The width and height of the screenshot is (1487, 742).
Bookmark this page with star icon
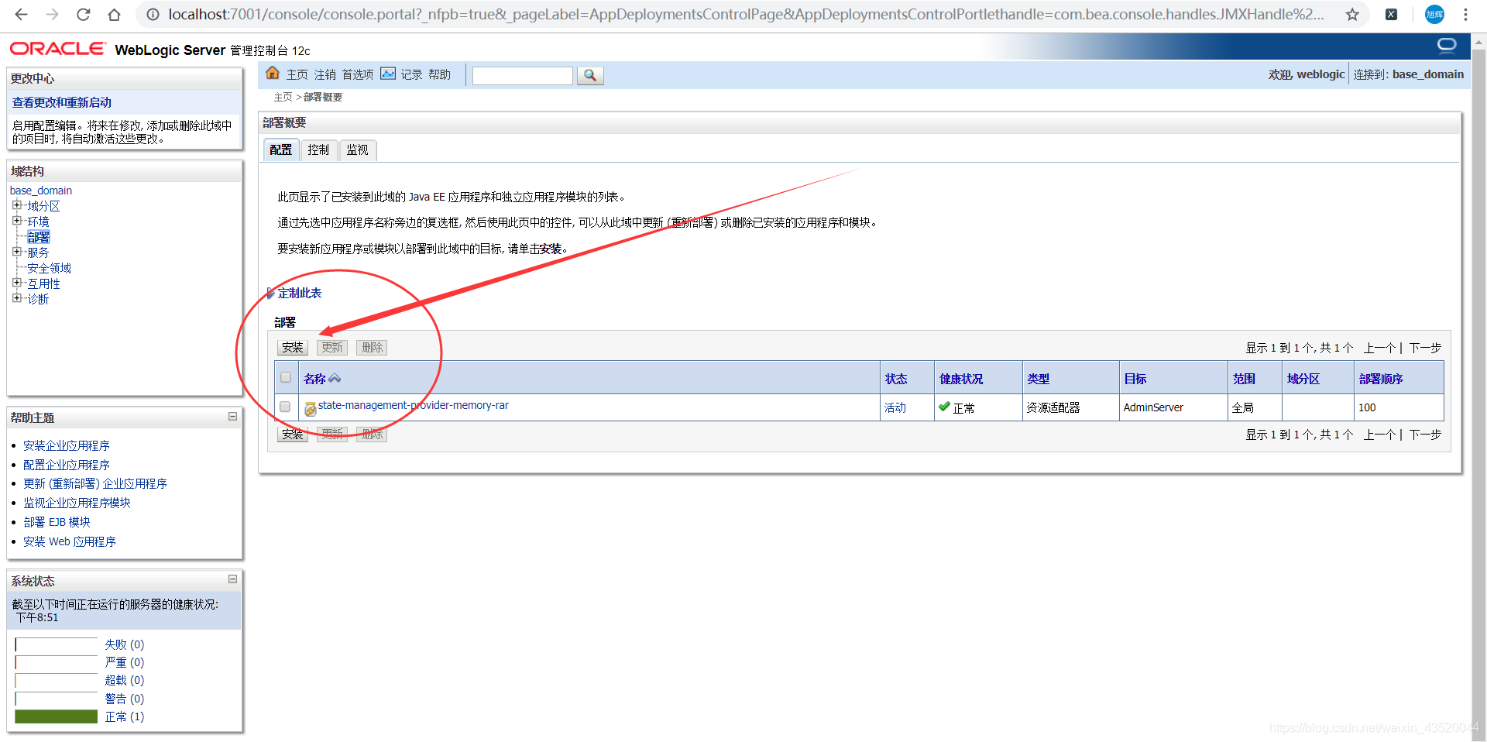1352,14
